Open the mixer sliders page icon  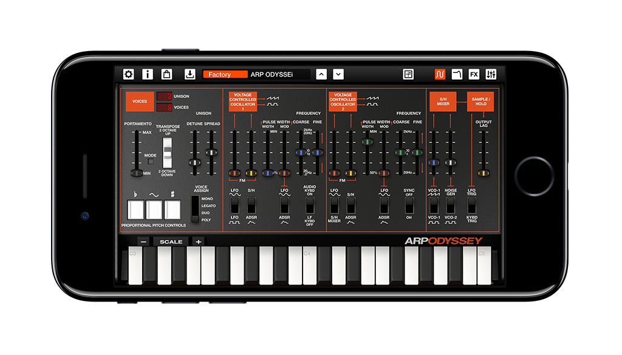click(x=491, y=74)
